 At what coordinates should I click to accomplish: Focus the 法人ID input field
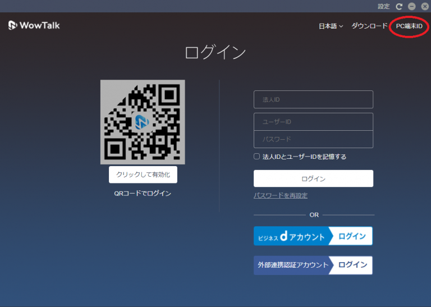pyautogui.click(x=313, y=99)
